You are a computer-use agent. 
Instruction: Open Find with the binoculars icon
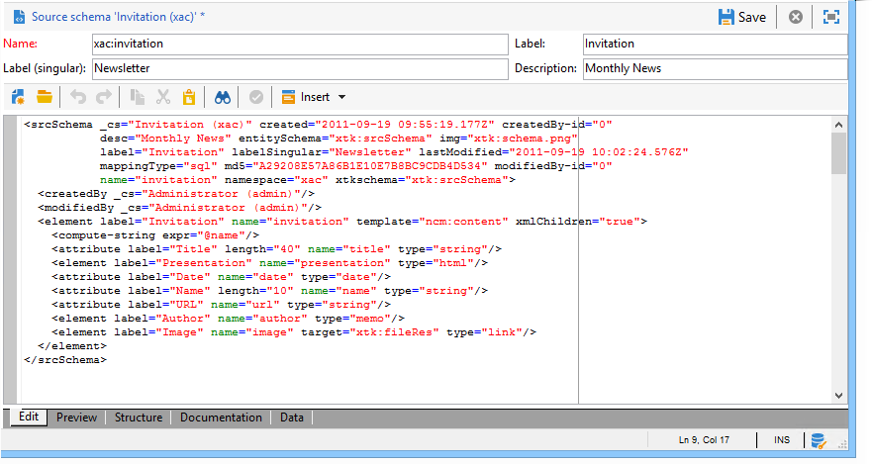pyautogui.click(x=223, y=97)
